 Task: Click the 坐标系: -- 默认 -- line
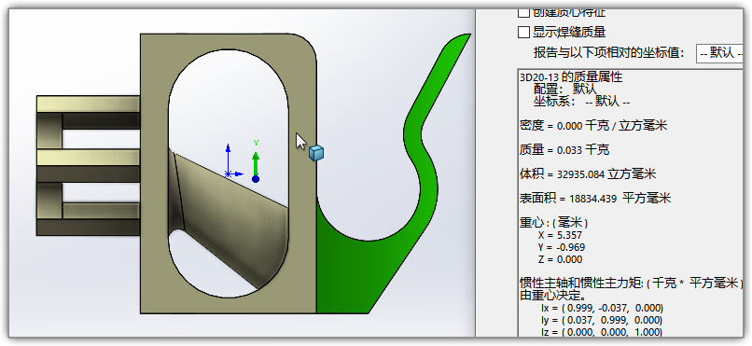[x=581, y=102]
